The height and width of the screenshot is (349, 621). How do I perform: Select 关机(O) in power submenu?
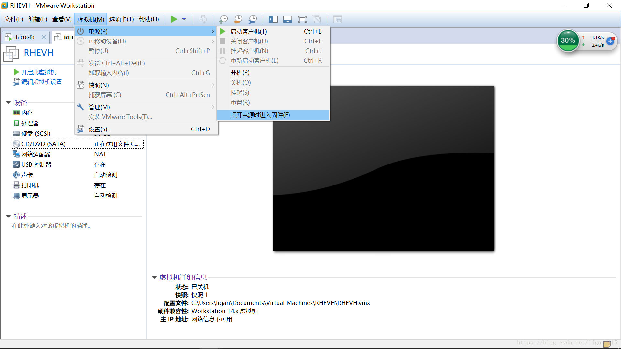click(273, 83)
